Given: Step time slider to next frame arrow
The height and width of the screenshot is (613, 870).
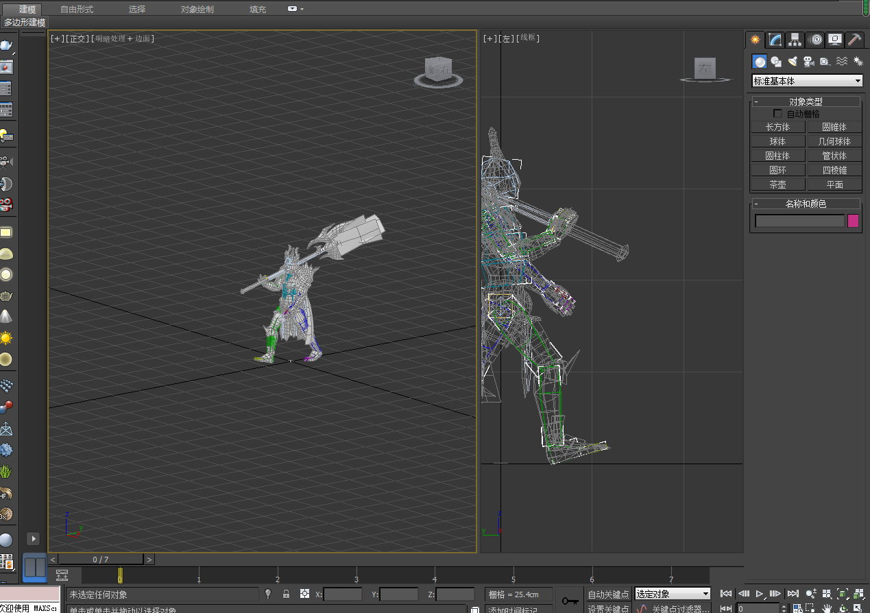Looking at the screenshot, I should [x=149, y=560].
